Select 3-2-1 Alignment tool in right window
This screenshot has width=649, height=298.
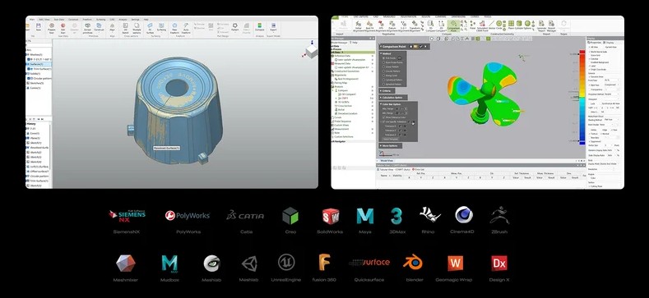tap(403, 26)
